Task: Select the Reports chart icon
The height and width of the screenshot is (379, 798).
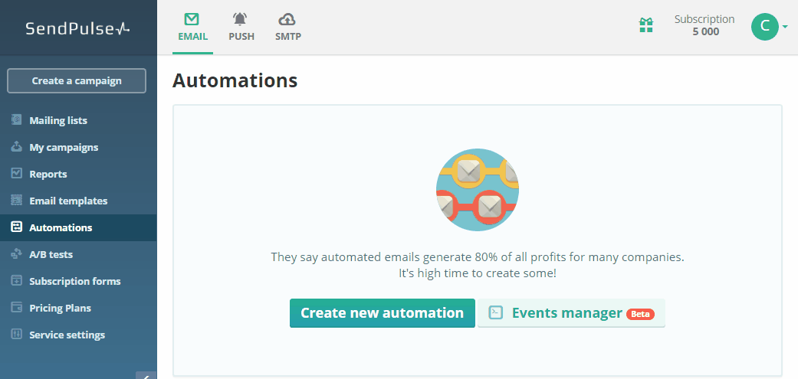Action: [17, 174]
